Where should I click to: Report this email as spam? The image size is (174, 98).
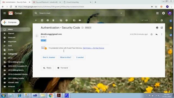48,20
